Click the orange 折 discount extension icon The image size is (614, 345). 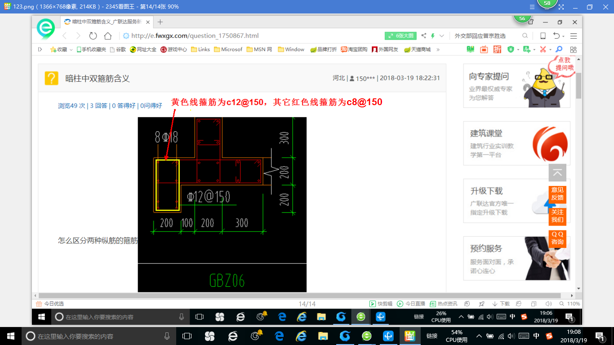(x=497, y=49)
